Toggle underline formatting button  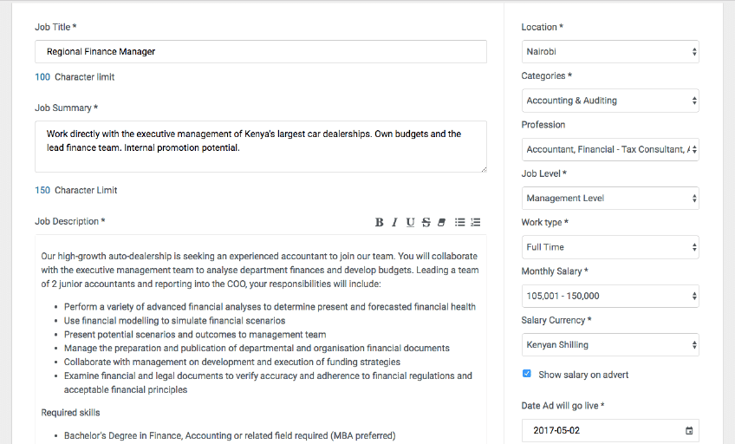pos(410,222)
